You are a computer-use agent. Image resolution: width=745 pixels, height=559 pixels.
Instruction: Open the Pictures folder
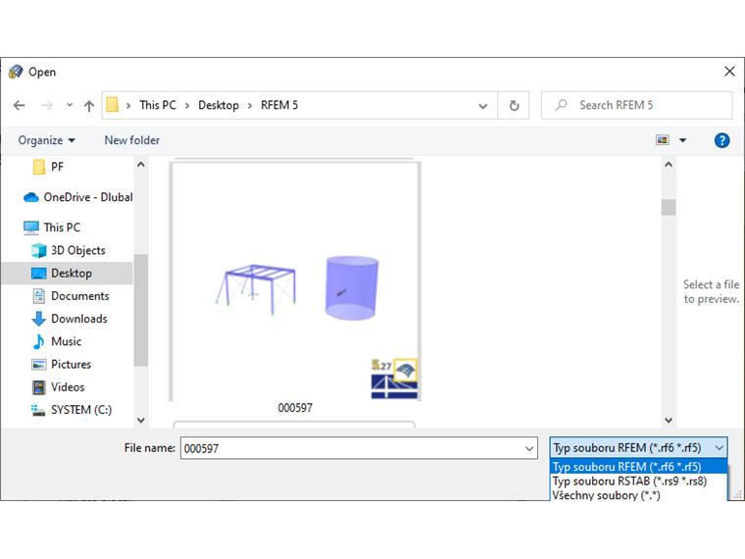pos(61,365)
